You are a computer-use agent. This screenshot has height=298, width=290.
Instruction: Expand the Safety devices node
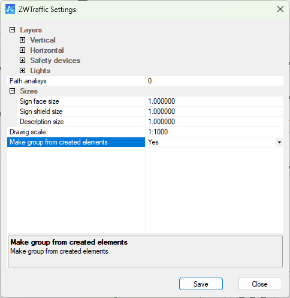point(22,61)
